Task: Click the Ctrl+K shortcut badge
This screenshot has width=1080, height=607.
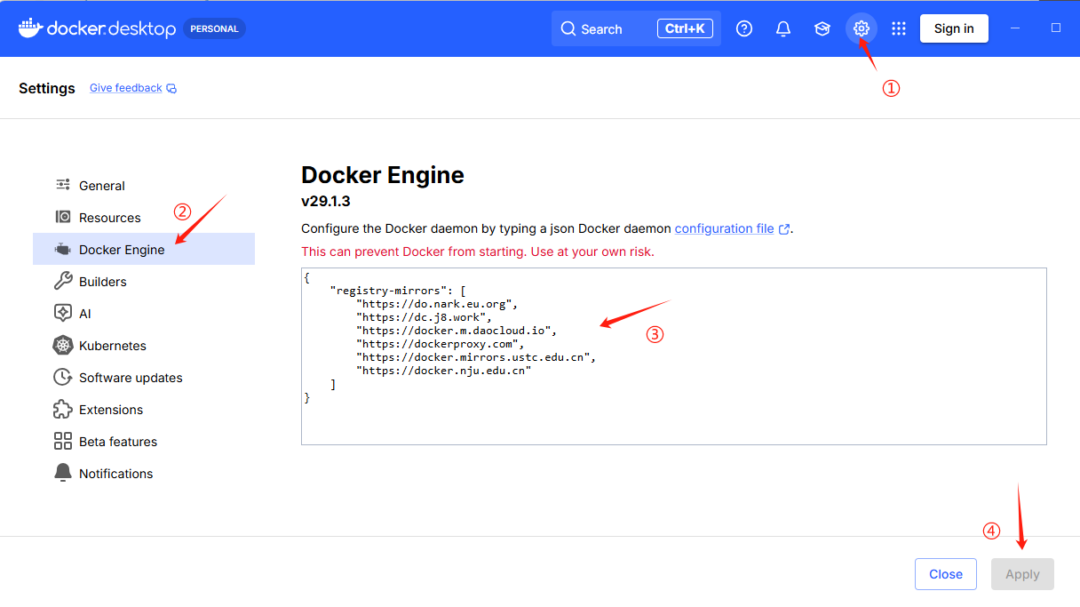Action: pos(685,28)
